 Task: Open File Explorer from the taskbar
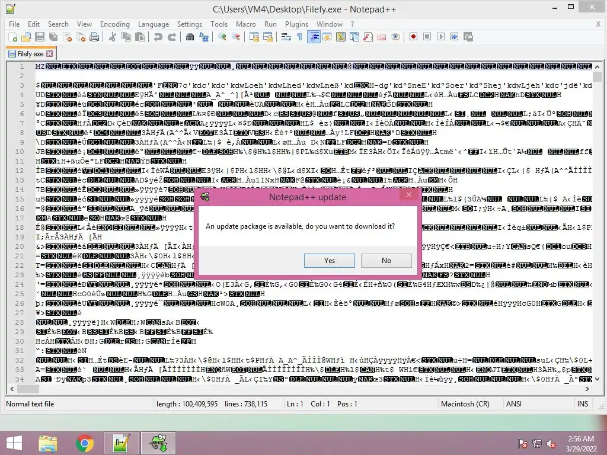(x=48, y=443)
